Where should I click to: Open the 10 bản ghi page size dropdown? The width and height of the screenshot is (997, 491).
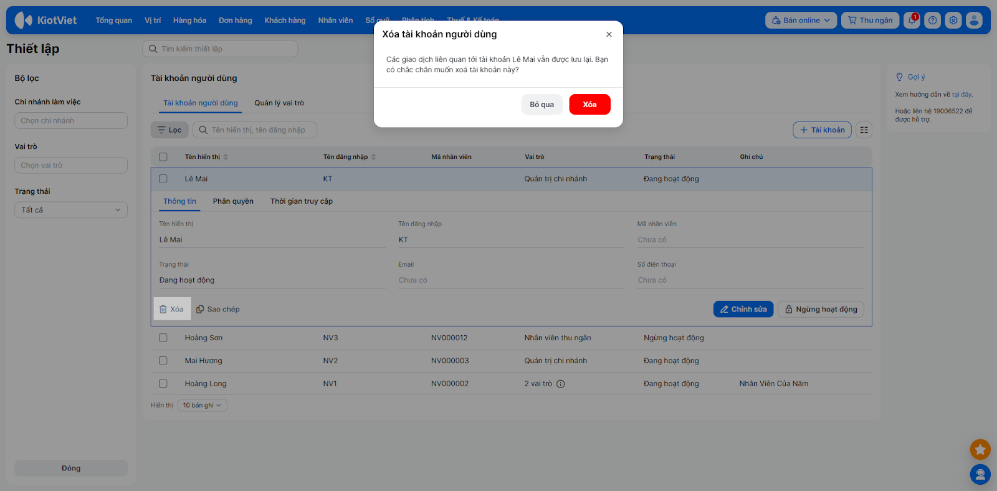(202, 406)
